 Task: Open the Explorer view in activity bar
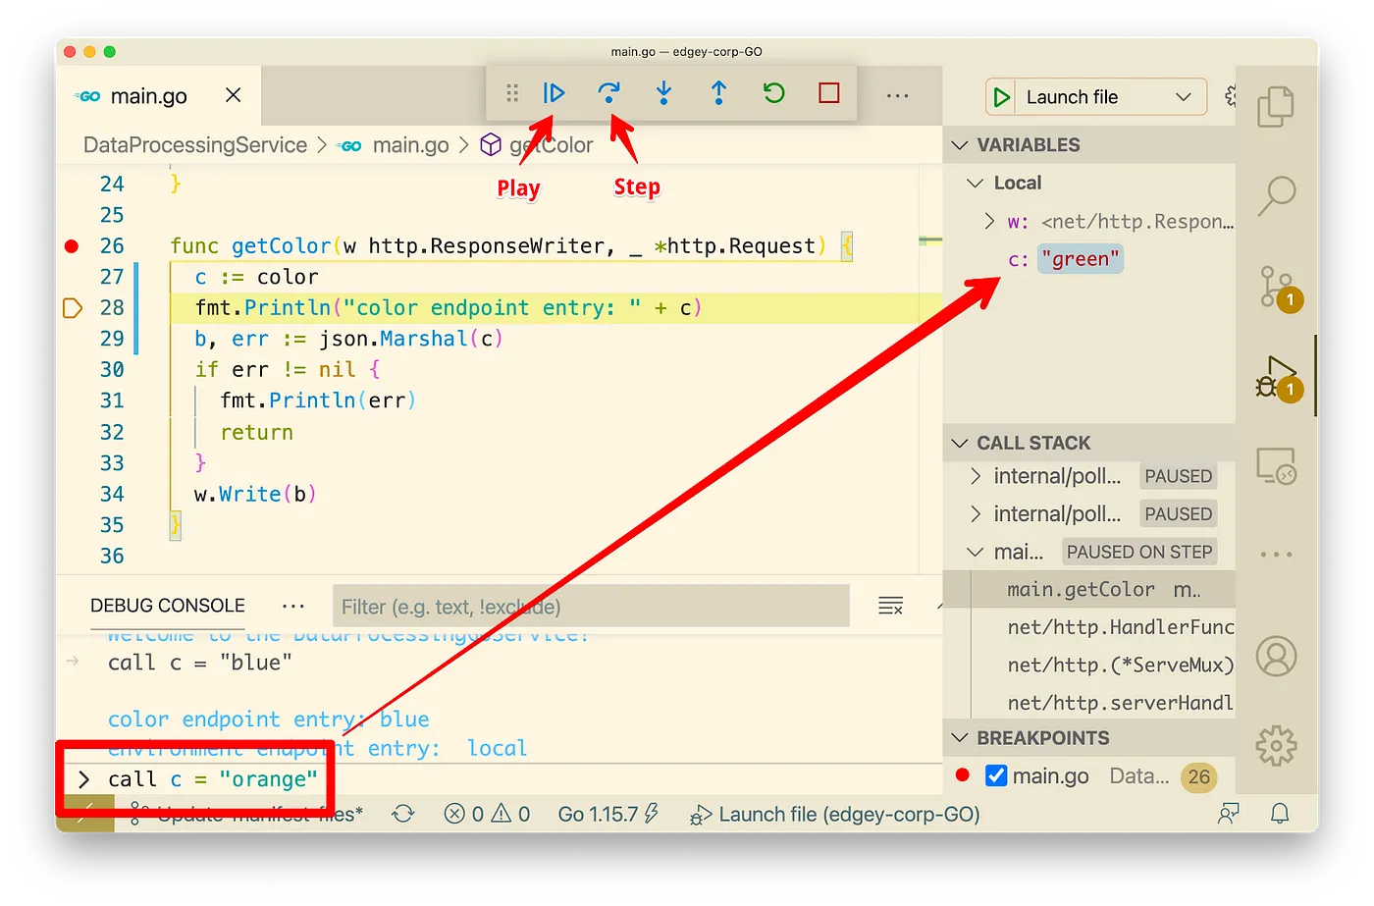click(x=1276, y=106)
